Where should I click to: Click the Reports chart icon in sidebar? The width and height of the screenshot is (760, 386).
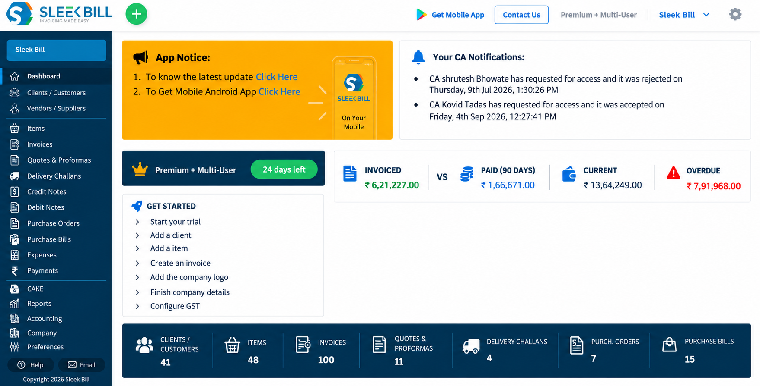point(15,304)
